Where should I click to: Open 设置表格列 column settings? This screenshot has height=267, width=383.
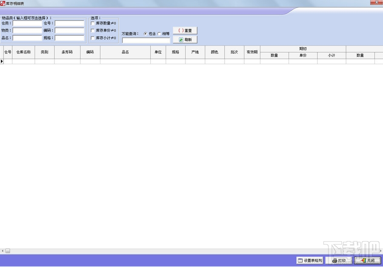tap(310, 261)
